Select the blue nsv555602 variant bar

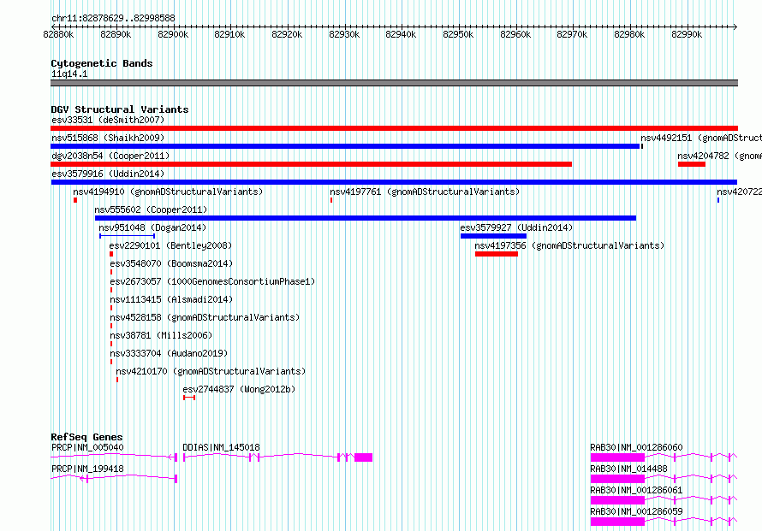[366, 218]
